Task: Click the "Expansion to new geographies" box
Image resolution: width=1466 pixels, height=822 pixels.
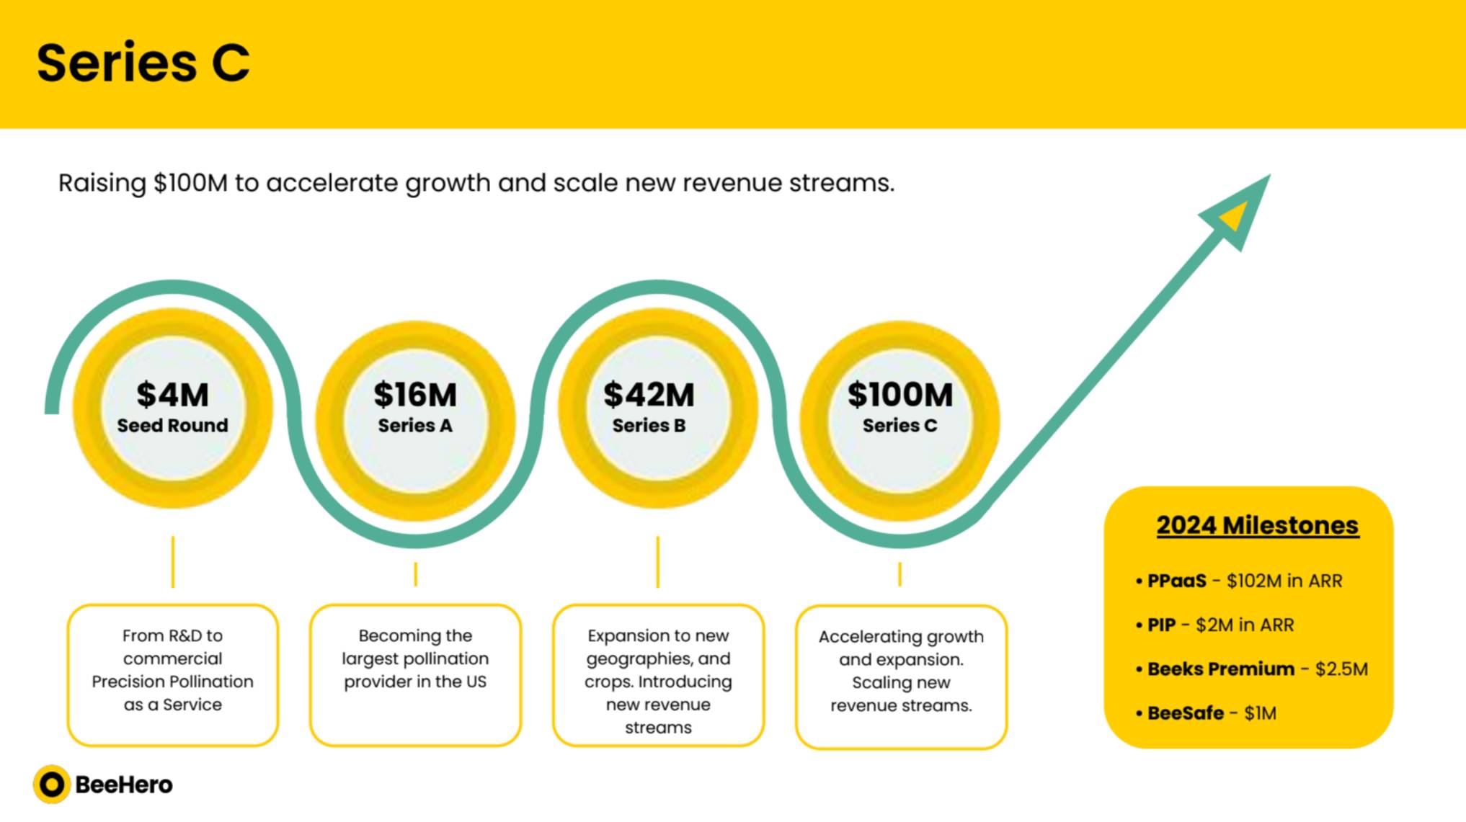Action: [x=658, y=675]
